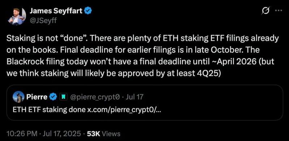Click the green affiliate badge beside Pierre
This screenshot has height=141, width=289.
pos(61,97)
